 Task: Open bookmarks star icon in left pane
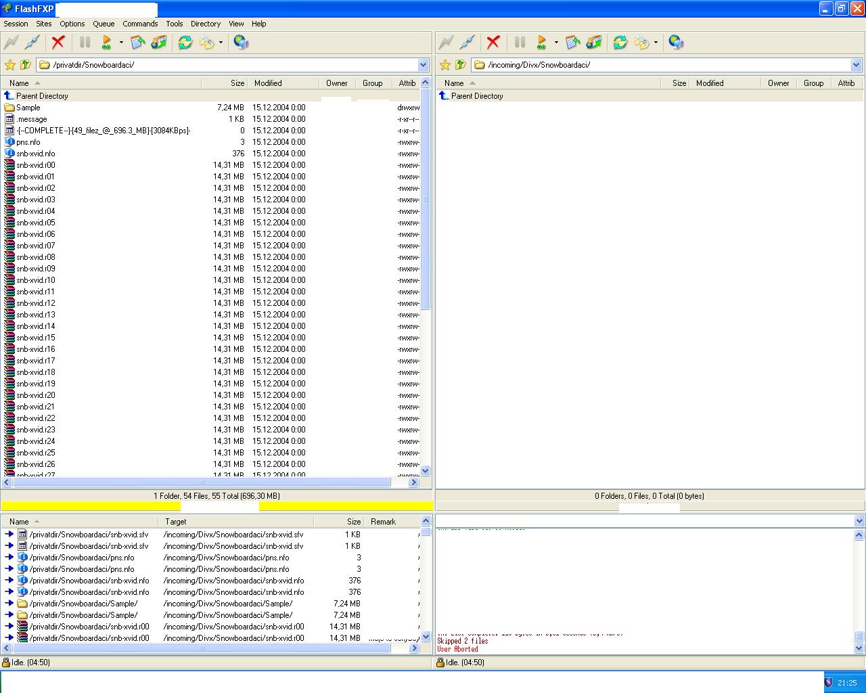click(x=10, y=65)
